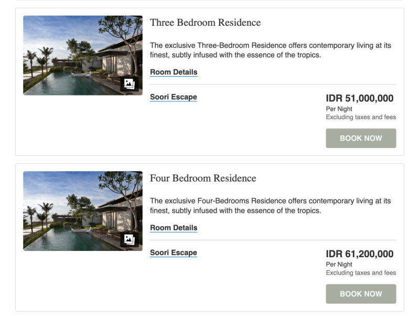
Task: Click "Per Night" under the IDR 61,200,000 price
Action: click(x=339, y=265)
